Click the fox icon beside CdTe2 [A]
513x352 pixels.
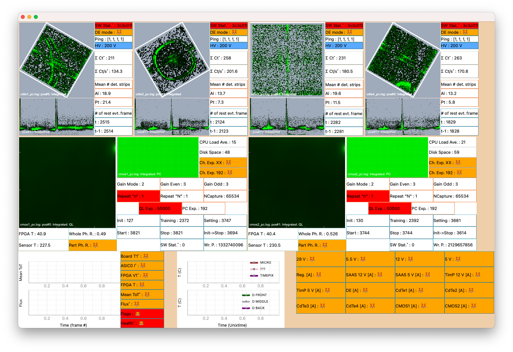[x=471, y=290]
